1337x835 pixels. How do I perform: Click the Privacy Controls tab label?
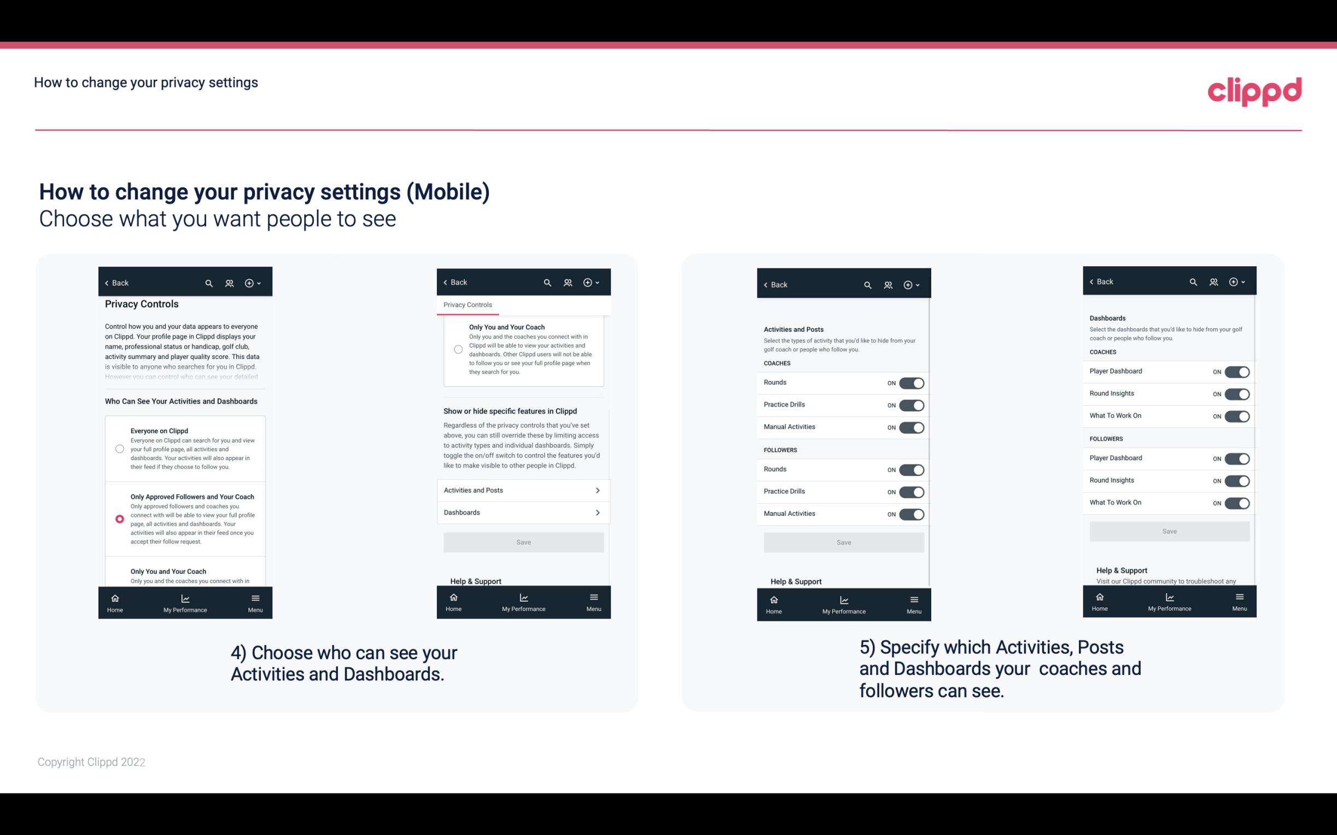tap(467, 305)
